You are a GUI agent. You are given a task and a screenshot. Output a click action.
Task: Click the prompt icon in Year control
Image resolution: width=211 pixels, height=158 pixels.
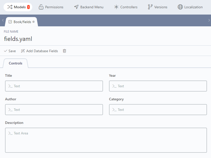tap(114, 86)
